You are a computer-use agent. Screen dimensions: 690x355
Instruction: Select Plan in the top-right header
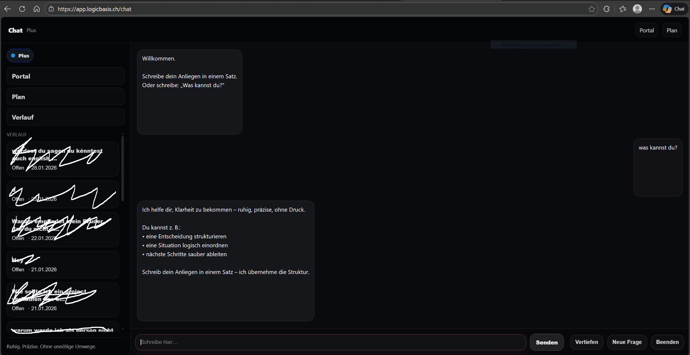[x=671, y=30]
